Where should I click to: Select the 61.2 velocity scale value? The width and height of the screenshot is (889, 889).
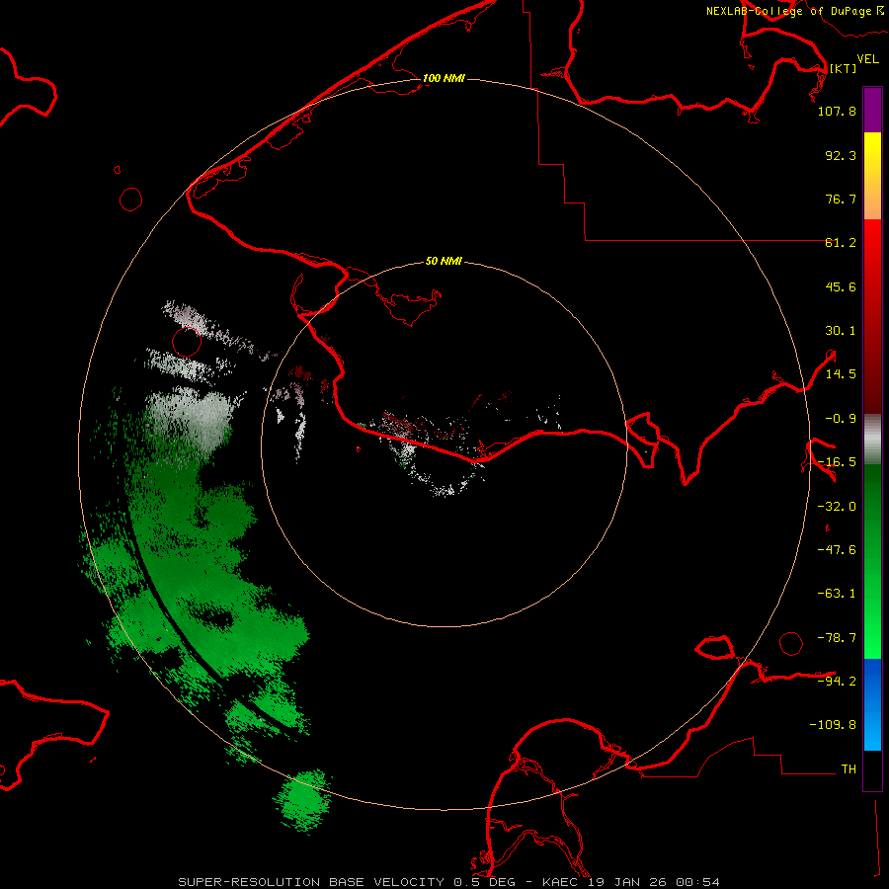tap(841, 243)
